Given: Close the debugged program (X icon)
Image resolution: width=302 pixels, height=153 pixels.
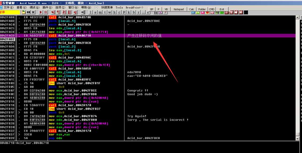Looking at the screenshot, I should 33,12.
